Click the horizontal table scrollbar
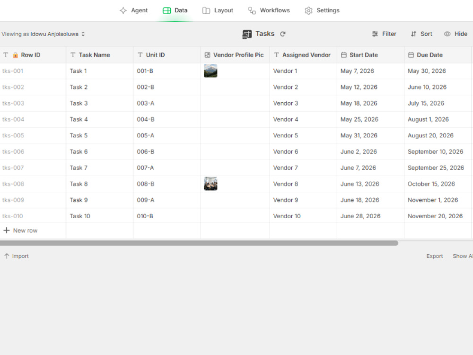The height and width of the screenshot is (355, 473). [199, 243]
